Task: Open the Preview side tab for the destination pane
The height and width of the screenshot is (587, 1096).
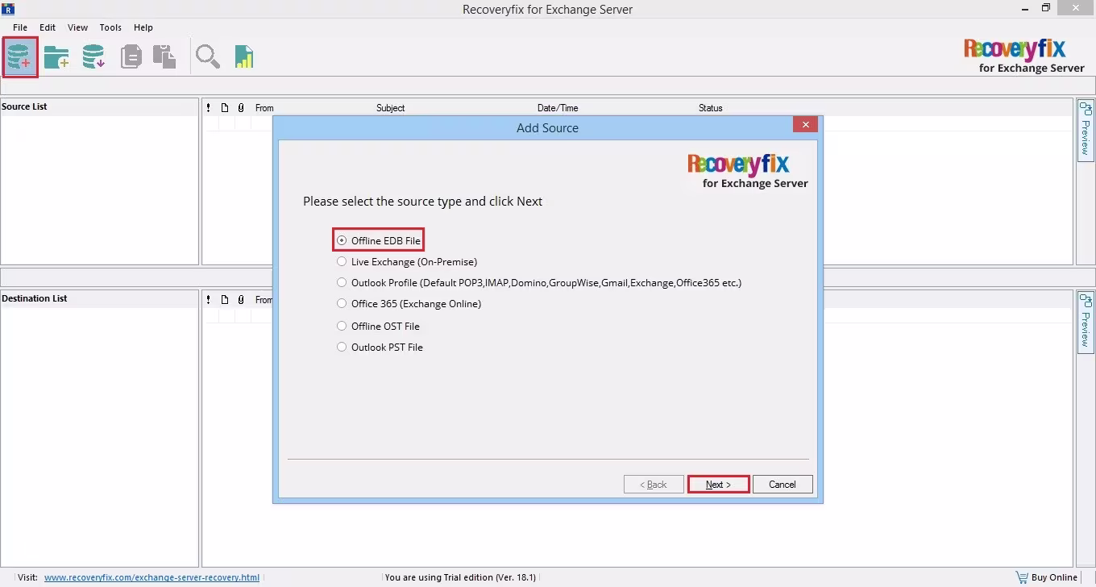Action: pyautogui.click(x=1085, y=321)
